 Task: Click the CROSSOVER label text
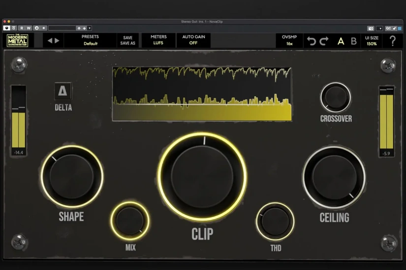click(x=336, y=119)
